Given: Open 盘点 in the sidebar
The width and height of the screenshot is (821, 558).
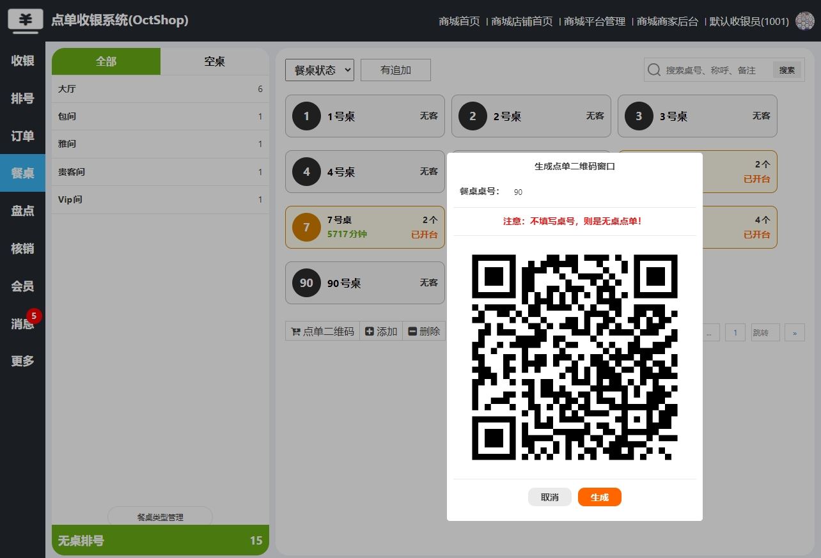Looking at the screenshot, I should [22, 211].
